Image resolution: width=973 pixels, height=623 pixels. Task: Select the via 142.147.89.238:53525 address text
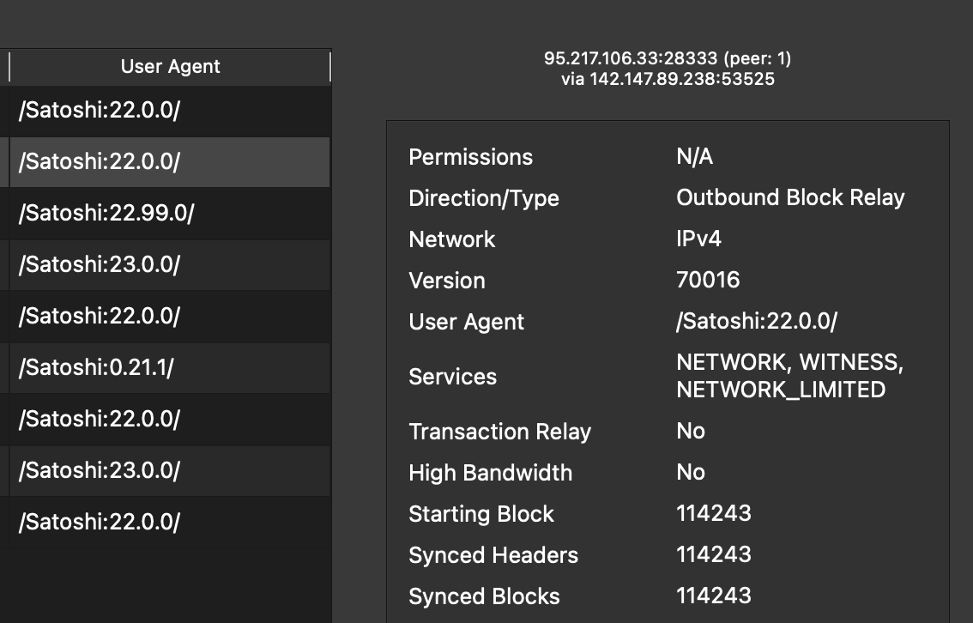coord(668,78)
